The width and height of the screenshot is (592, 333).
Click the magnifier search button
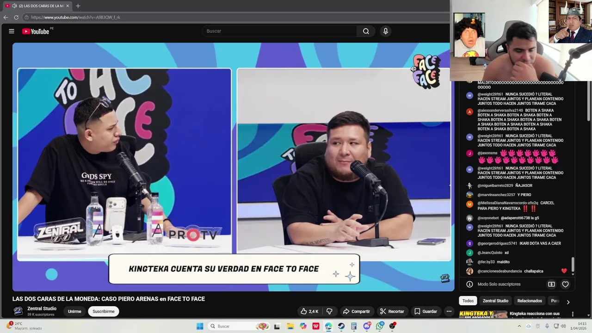coord(366,31)
